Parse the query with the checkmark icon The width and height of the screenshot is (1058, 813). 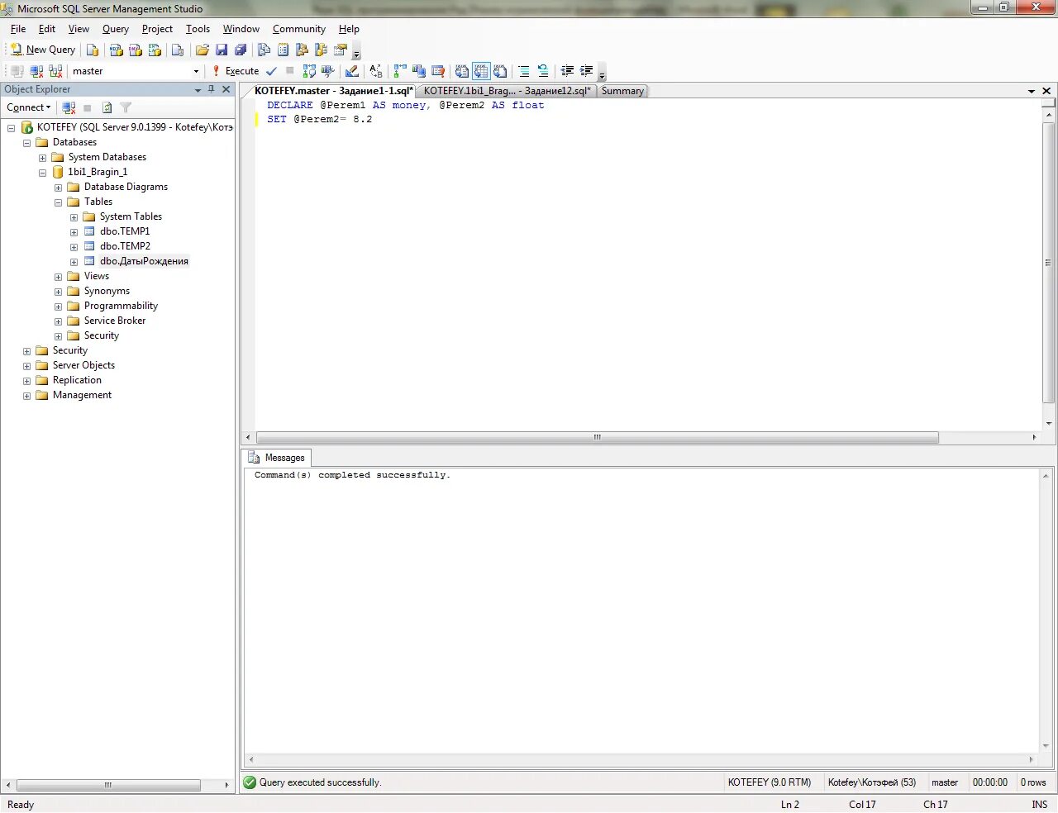coord(271,71)
